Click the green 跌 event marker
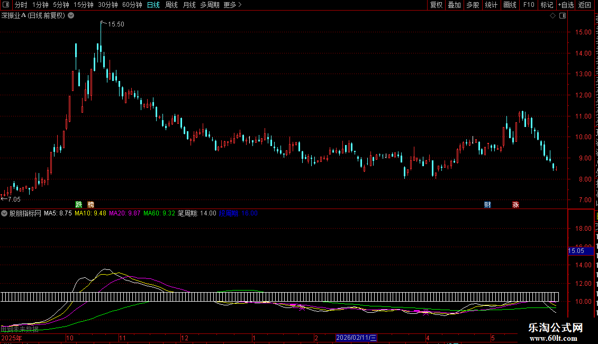The height and width of the screenshot is (344, 598). tap(78, 205)
